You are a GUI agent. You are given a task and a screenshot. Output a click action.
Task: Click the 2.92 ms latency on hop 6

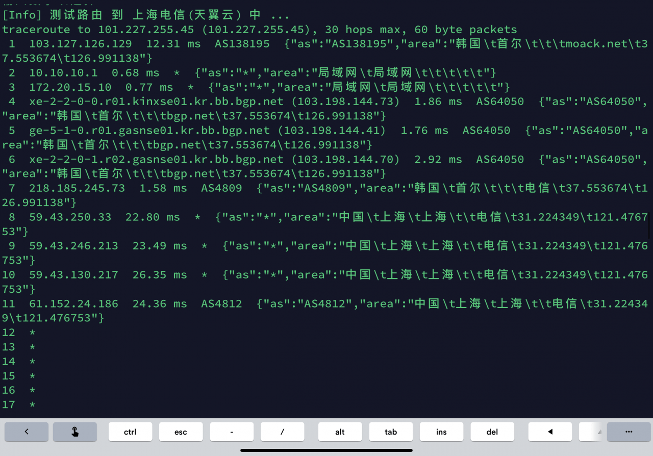point(438,160)
